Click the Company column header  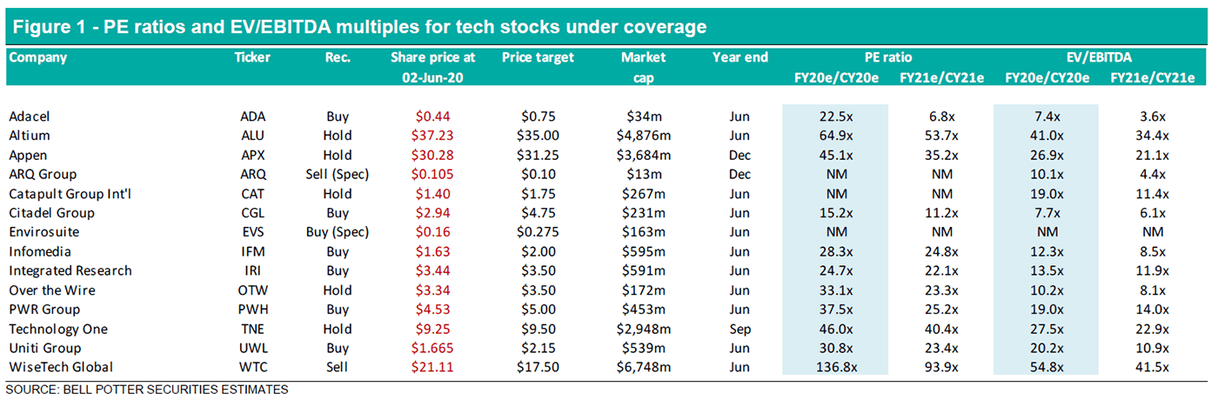tap(38, 58)
